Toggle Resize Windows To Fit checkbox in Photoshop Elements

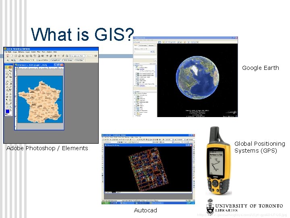19,60
